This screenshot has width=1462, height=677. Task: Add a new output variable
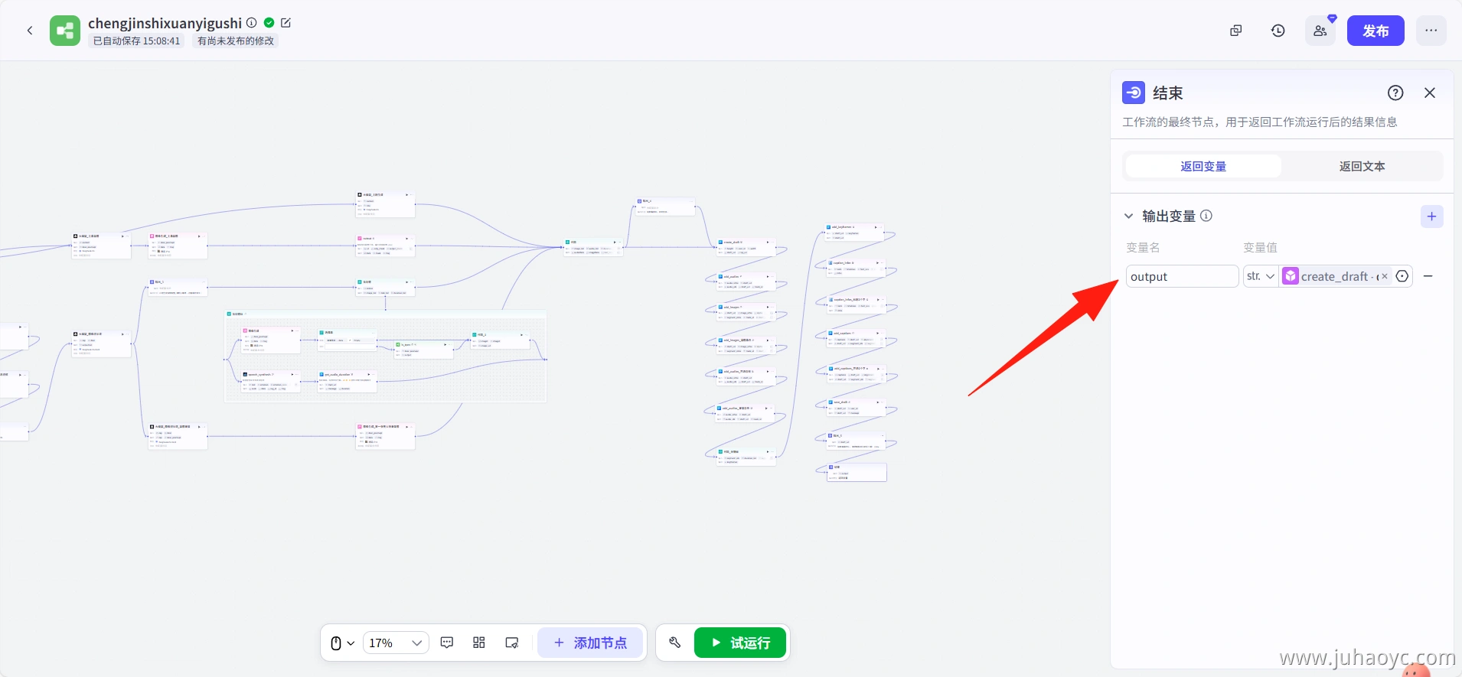1431,216
